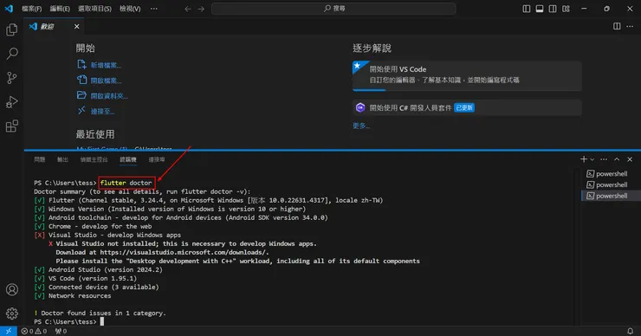This screenshot has width=641, height=336.
Task: Select the 終端機 panel tab
Action: (x=128, y=159)
